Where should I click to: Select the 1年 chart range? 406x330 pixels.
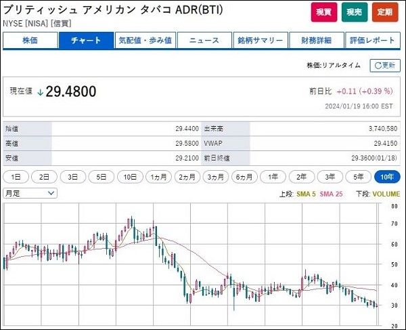tap(273, 177)
